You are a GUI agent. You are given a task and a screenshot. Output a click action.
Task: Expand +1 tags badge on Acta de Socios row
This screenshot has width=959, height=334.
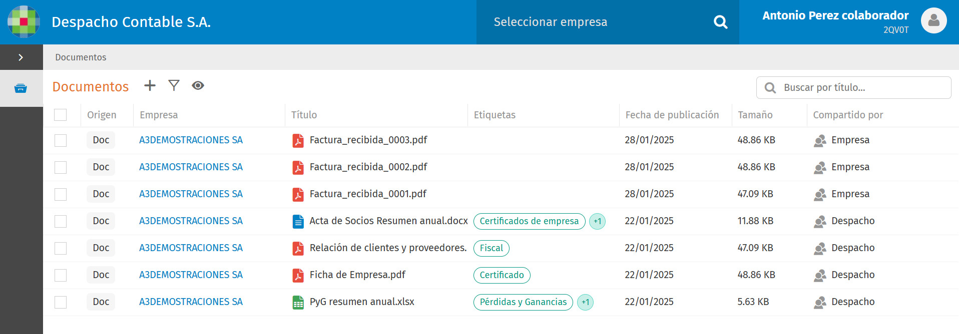coord(597,221)
